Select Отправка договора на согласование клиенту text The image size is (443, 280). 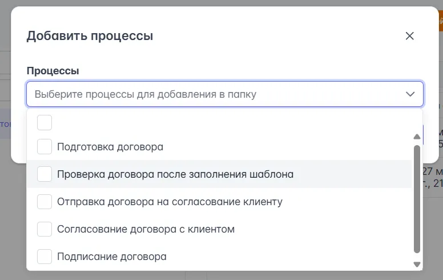pyautogui.click(x=170, y=202)
